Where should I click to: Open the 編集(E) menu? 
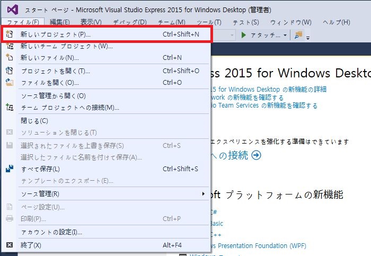pos(59,22)
